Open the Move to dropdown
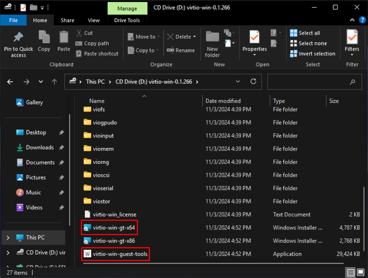 coord(144,36)
